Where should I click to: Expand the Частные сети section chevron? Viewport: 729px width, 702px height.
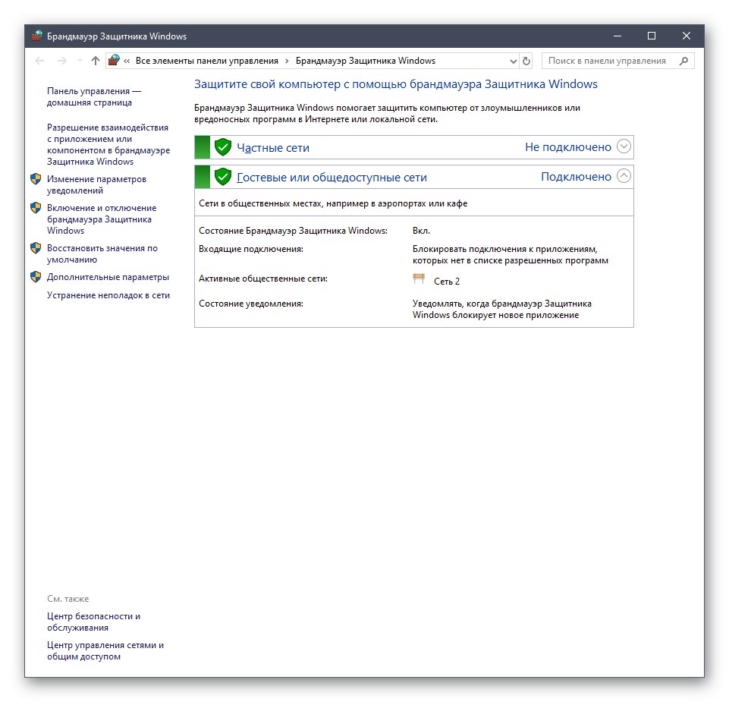point(624,146)
